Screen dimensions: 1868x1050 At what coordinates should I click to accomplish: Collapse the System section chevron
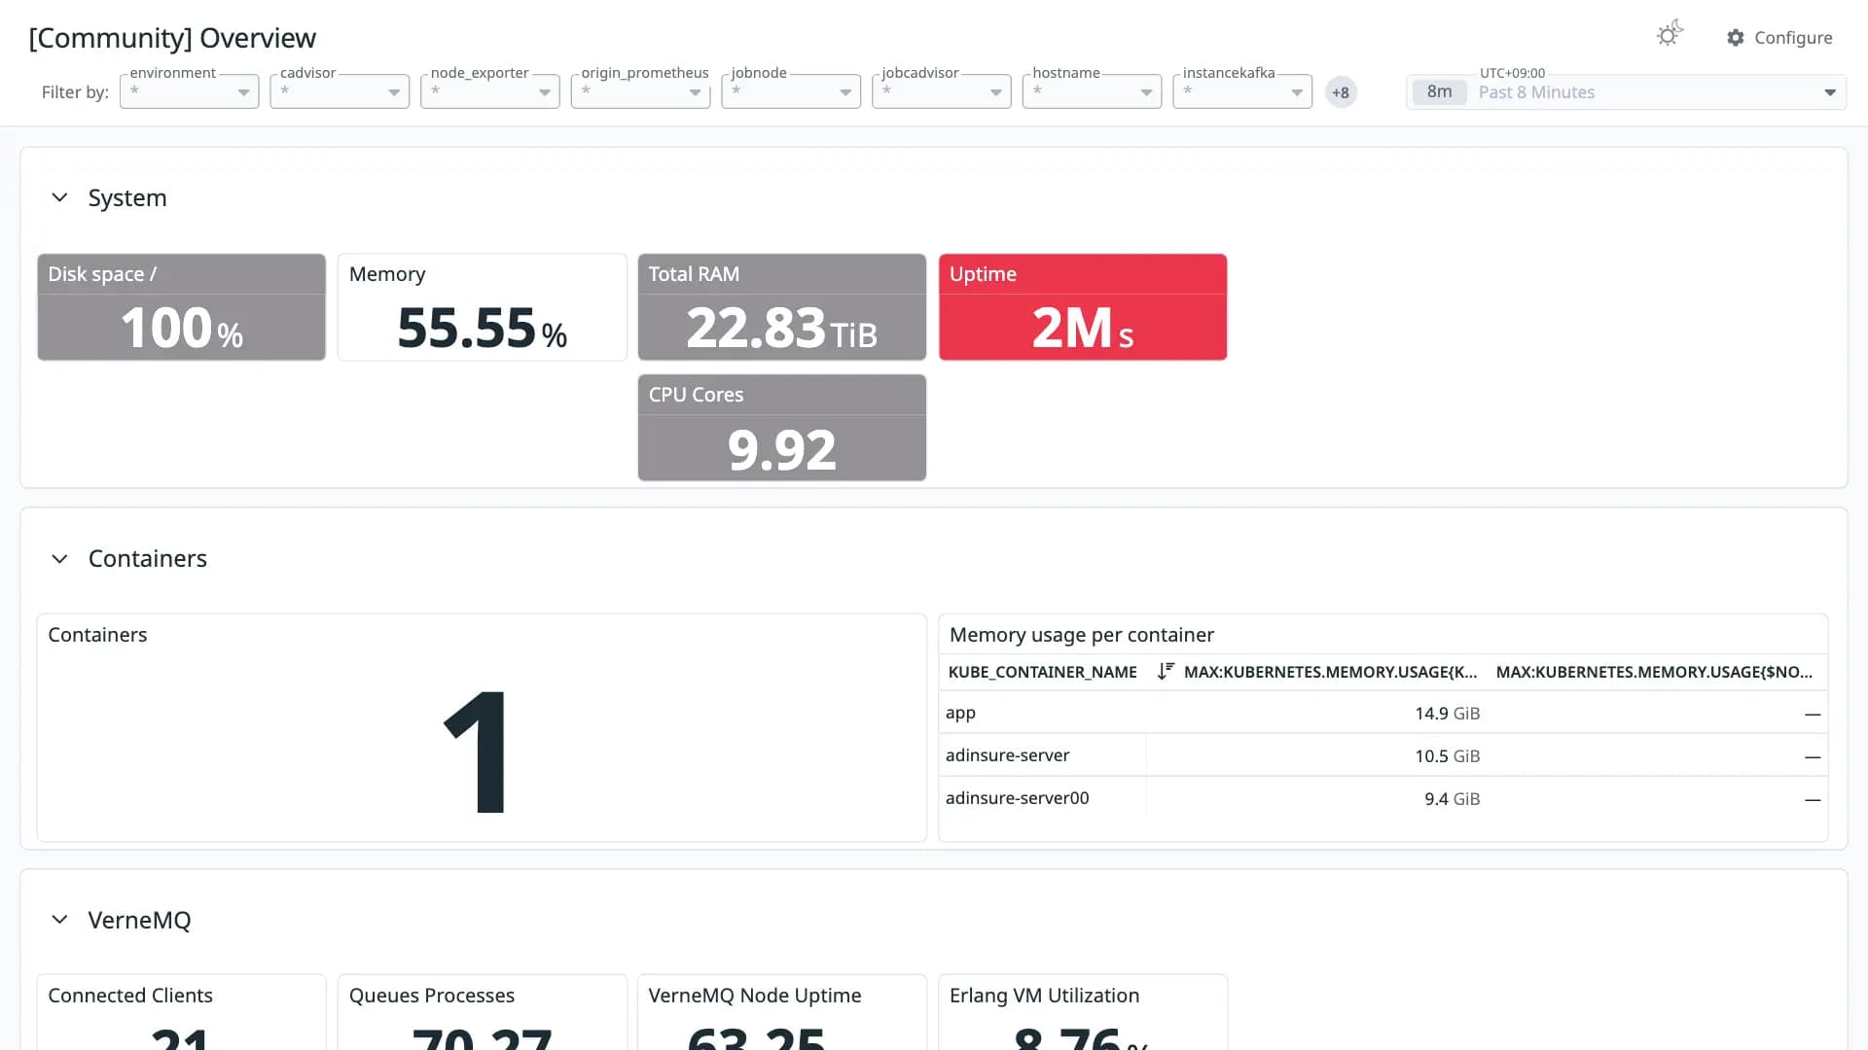(59, 197)
